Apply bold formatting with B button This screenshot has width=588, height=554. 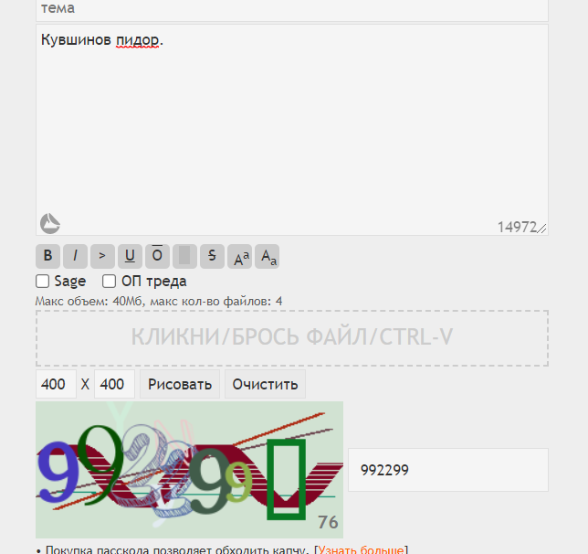47,256
